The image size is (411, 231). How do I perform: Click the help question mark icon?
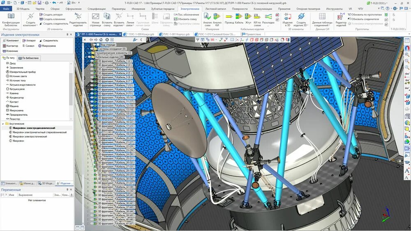pyautogui.click(x=388, y=9)
